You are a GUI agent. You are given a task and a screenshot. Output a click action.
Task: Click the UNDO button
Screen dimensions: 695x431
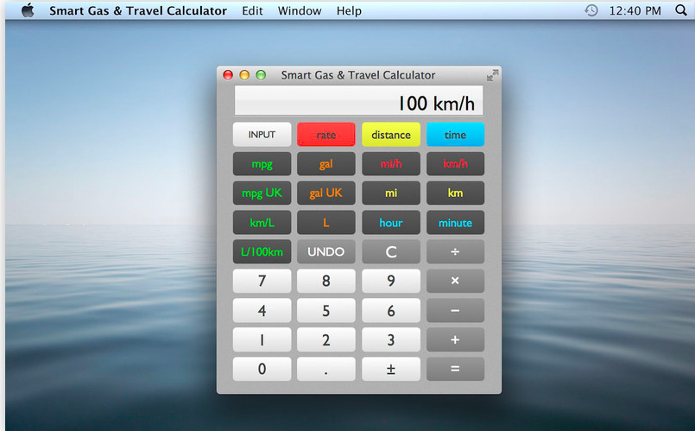(326, 252)
